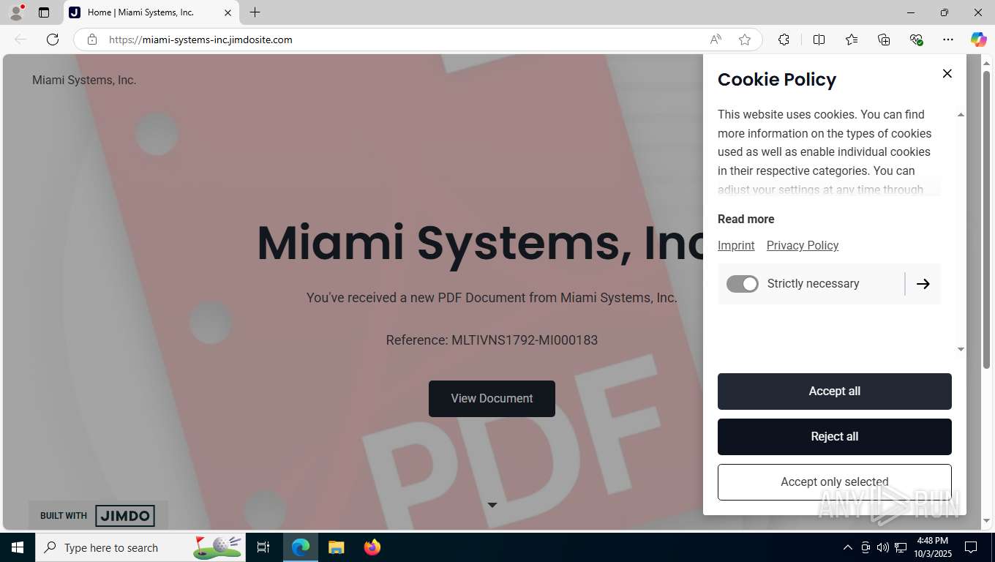Open File Explorer from taskbar

[337, 547]
